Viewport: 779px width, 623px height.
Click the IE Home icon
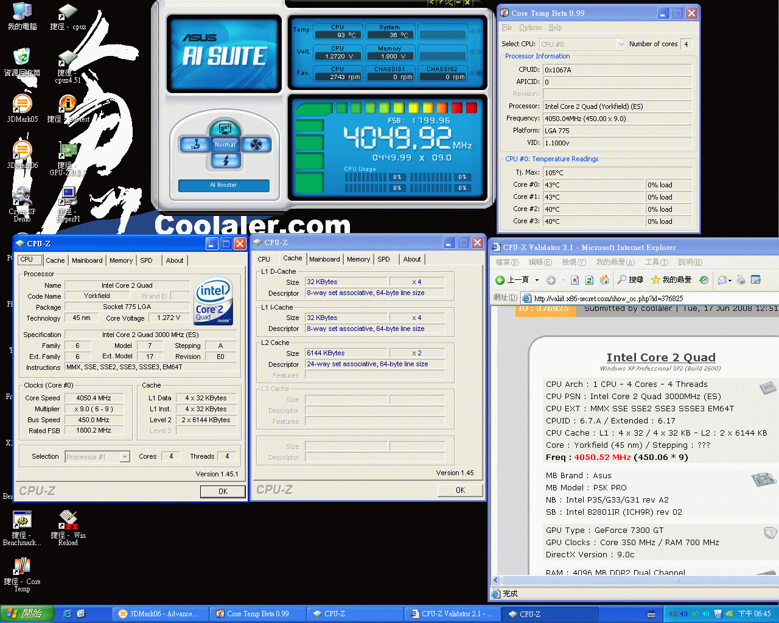tap(604, 280)
